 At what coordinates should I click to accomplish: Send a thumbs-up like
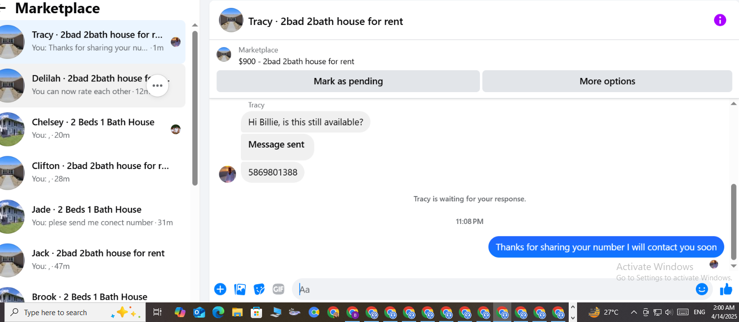point(726,289)
